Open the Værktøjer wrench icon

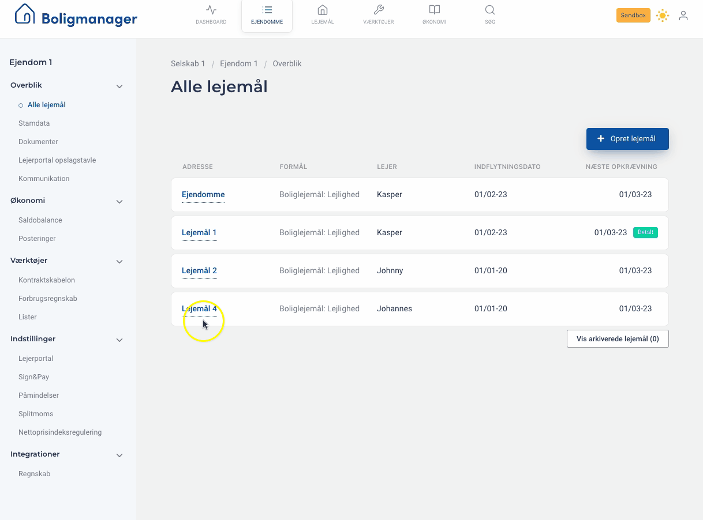(x=379, y=10)
